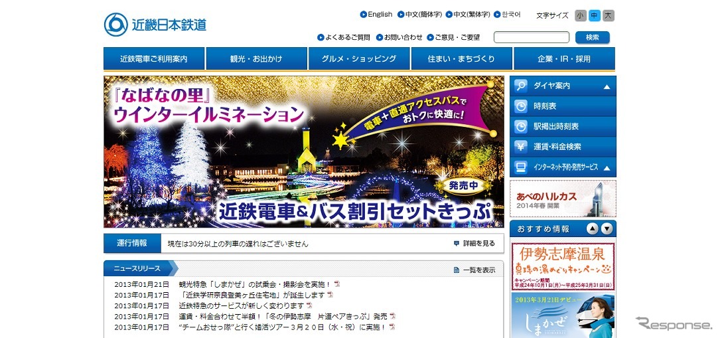Click the arrow icon beside 詳細を見る
The width and height of the screenshot is (720, 338).
pyautogui.click(x=456, y=244)
